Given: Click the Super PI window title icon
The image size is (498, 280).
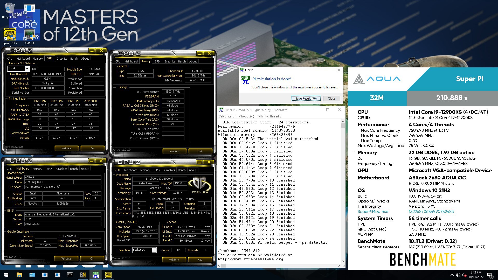Looking at the screenshot, I should (x=221, y=110).
